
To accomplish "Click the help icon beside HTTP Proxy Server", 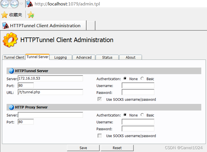I will tap(11, 107).
